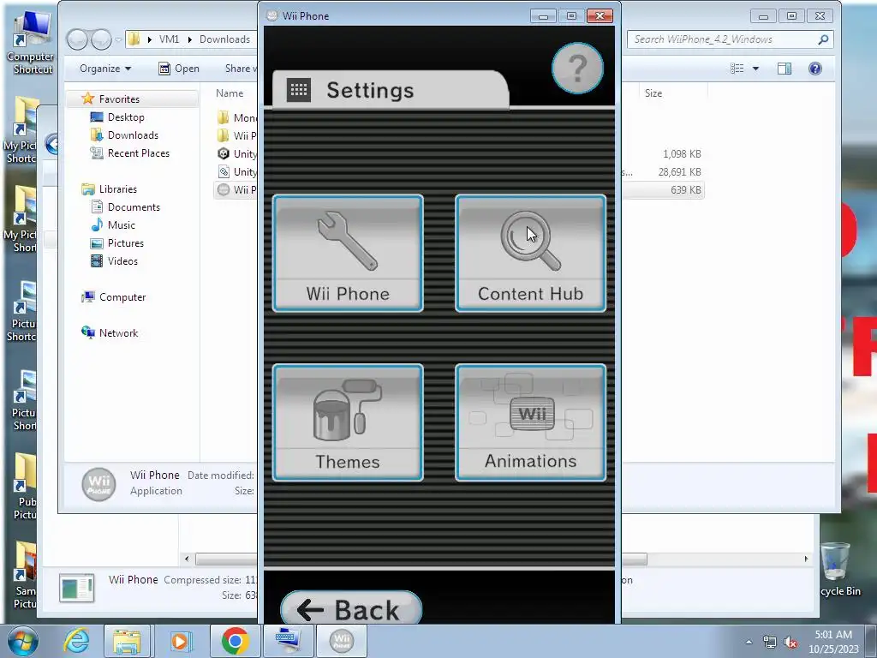
Task: Open Explorer help icon
Action: pyautogui.click(x=815, y=69)
